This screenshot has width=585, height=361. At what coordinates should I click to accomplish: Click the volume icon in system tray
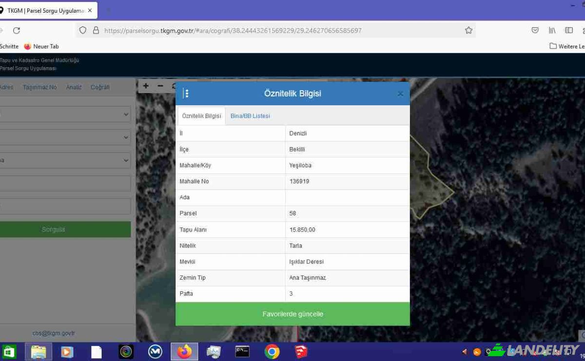(465, 352)
